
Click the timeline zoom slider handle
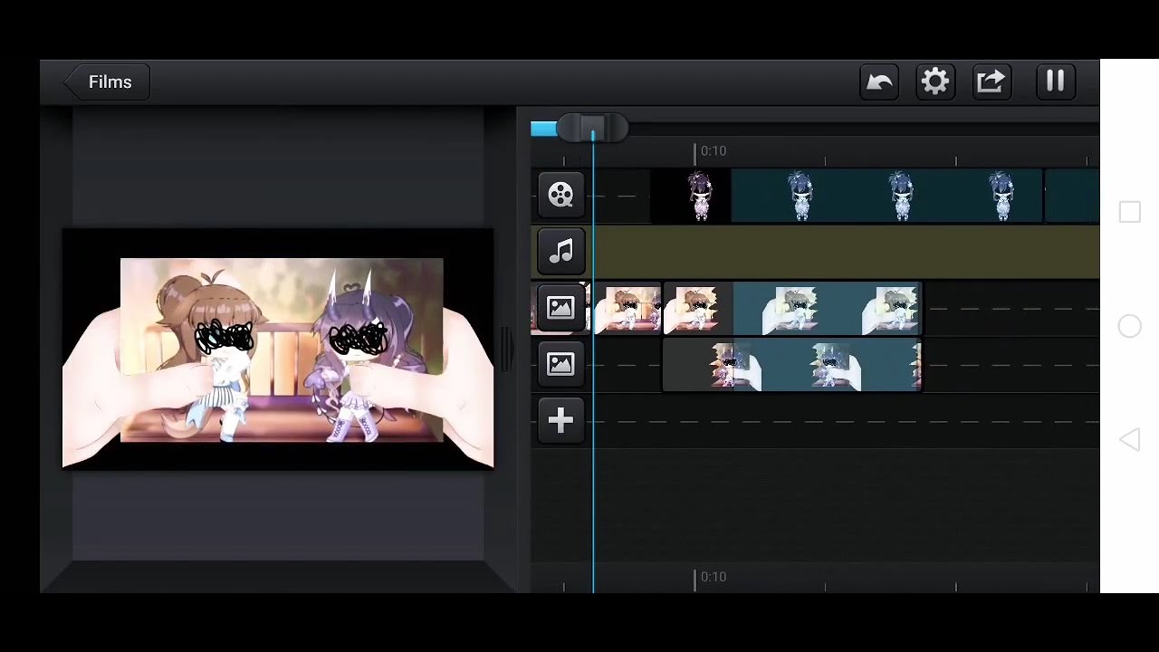[x=592, y=129]
